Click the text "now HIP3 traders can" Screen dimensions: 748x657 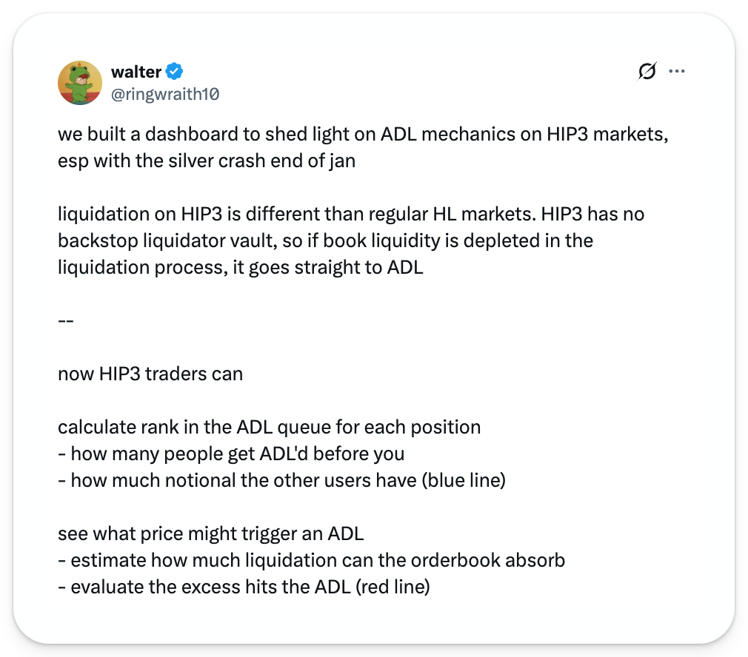(x=150, y=374)
